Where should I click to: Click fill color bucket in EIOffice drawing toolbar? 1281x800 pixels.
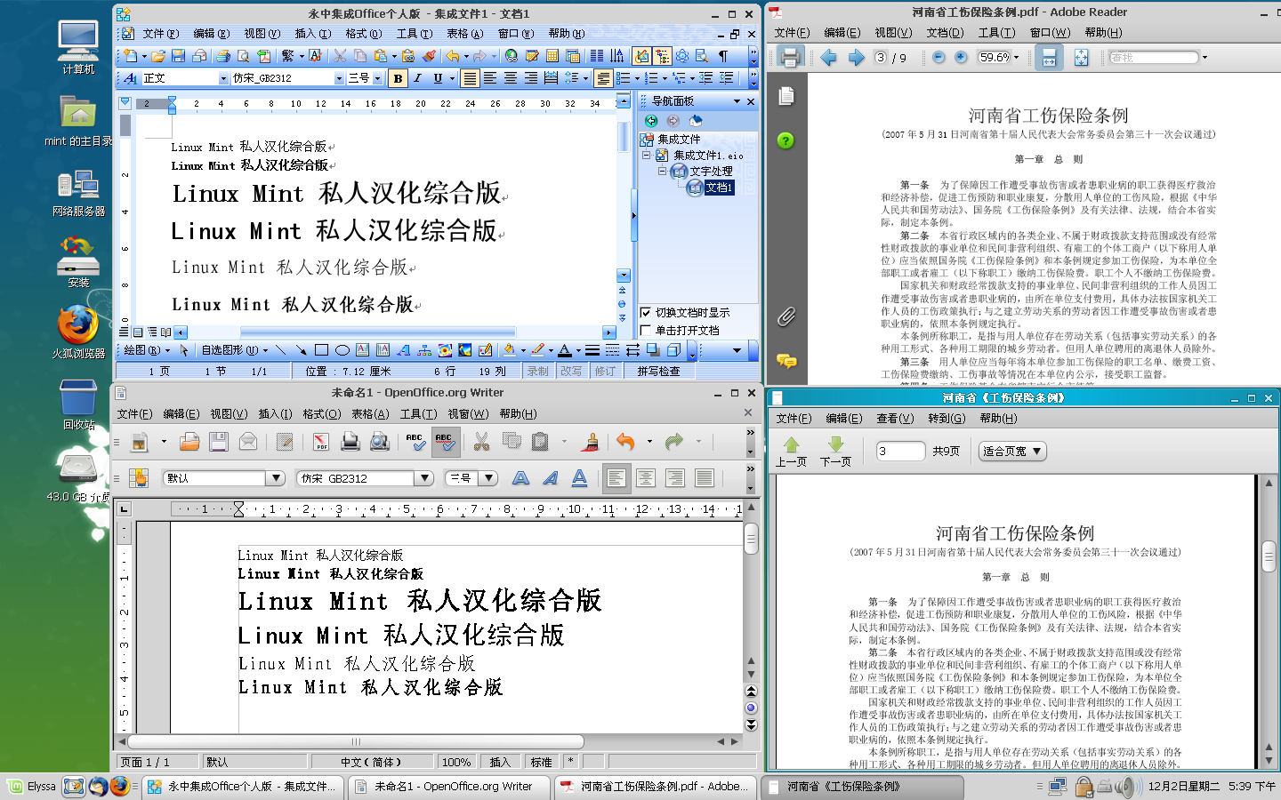(x=509, y=350)
